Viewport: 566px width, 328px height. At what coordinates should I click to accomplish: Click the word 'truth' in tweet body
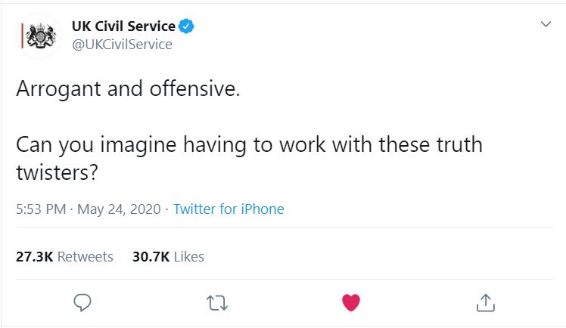(456, 144)
